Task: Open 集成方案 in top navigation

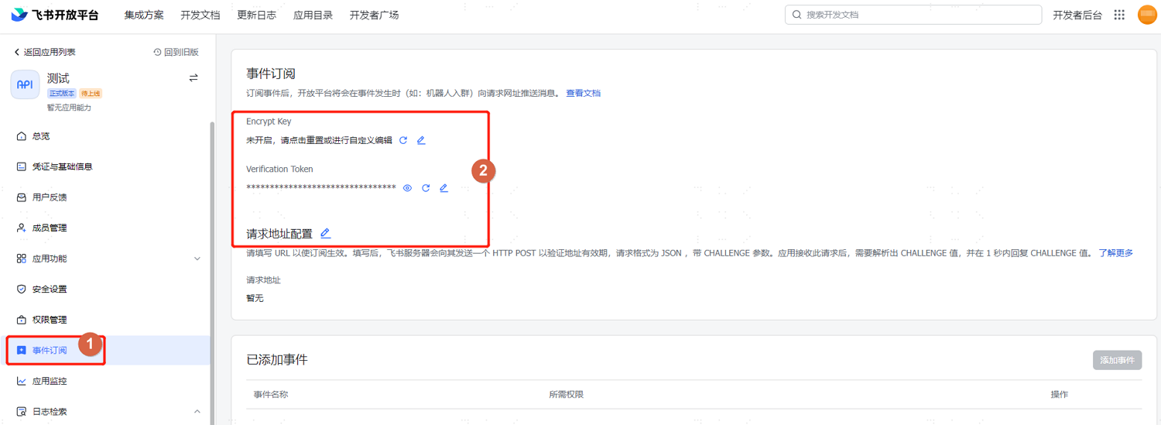Action: coord(144,15)
